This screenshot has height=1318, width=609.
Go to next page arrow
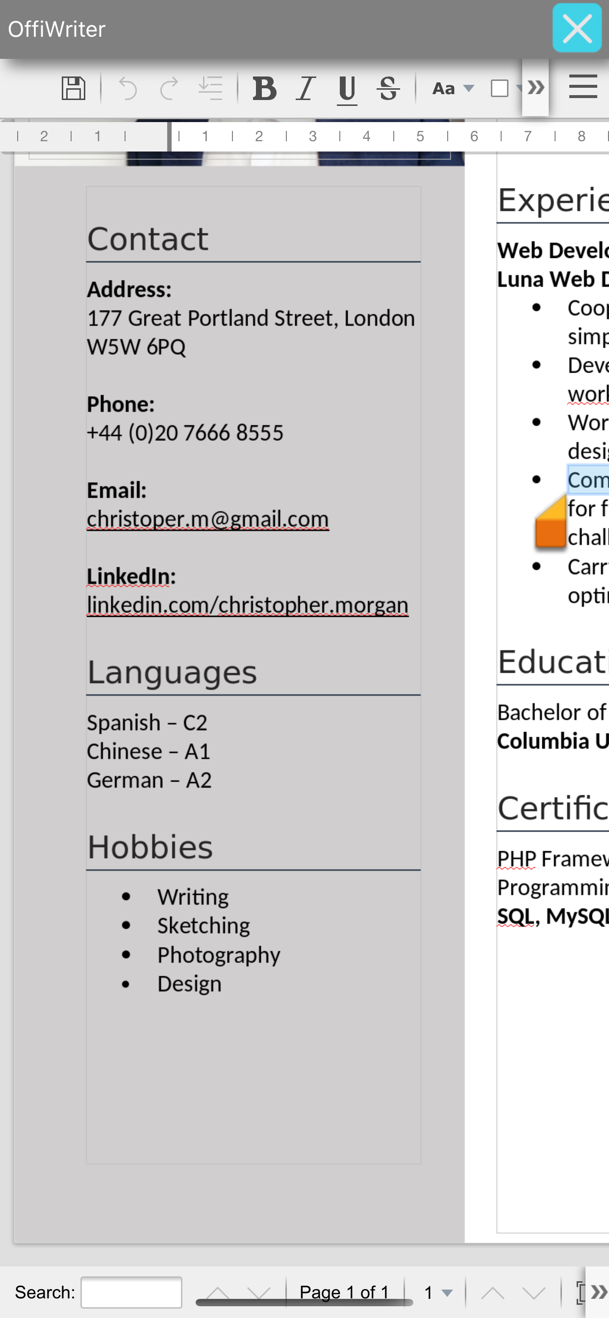click(534, 1293)
